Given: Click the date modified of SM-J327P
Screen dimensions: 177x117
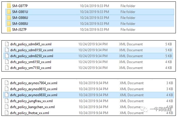Looking at the screenshot, I should [94, 30].
